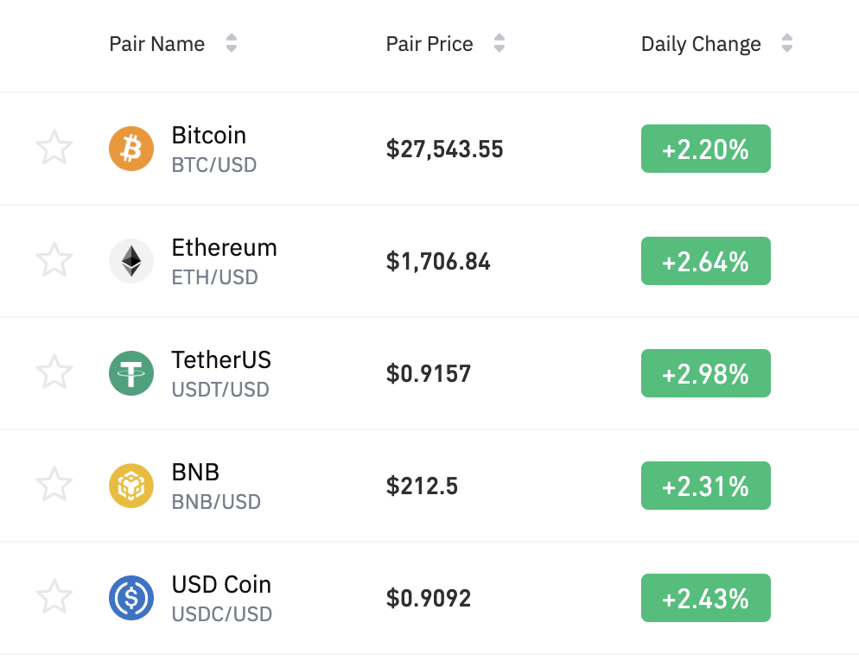
Task: Click the Bitcoin coin icon
Action: click(131, 148)
